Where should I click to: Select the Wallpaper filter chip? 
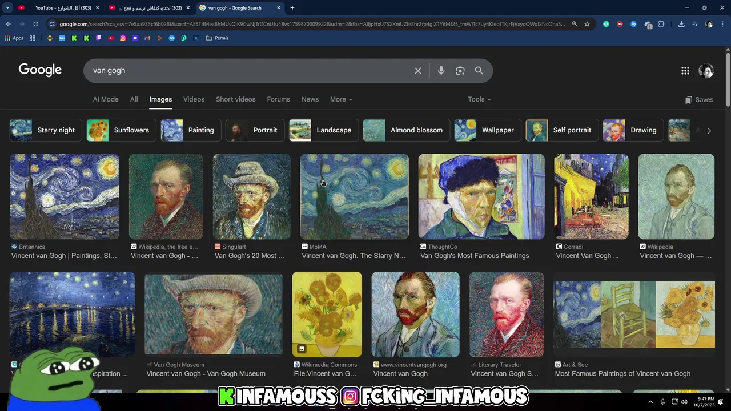(488, 130)
